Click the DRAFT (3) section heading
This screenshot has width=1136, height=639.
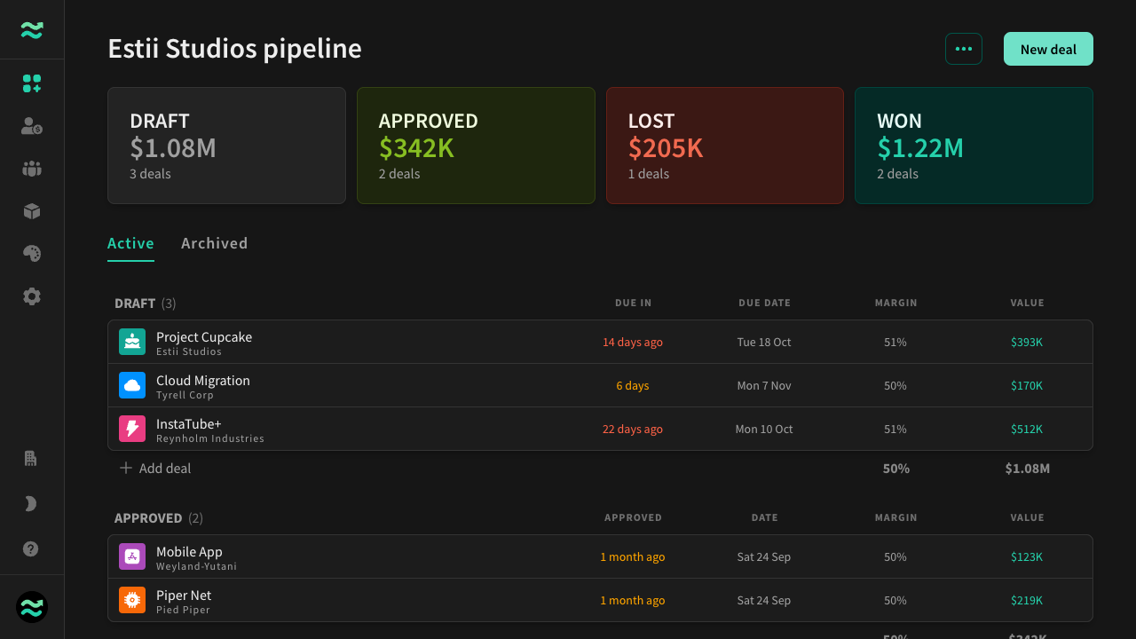click(x=146, y=304)
